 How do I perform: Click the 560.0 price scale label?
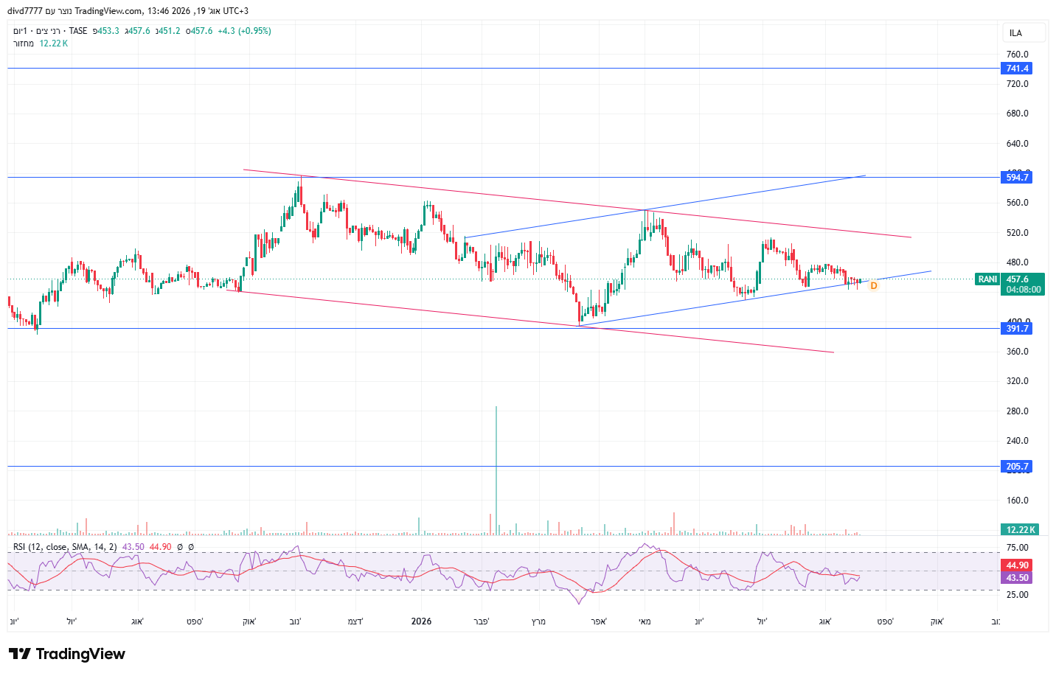tap(1018, 203)
